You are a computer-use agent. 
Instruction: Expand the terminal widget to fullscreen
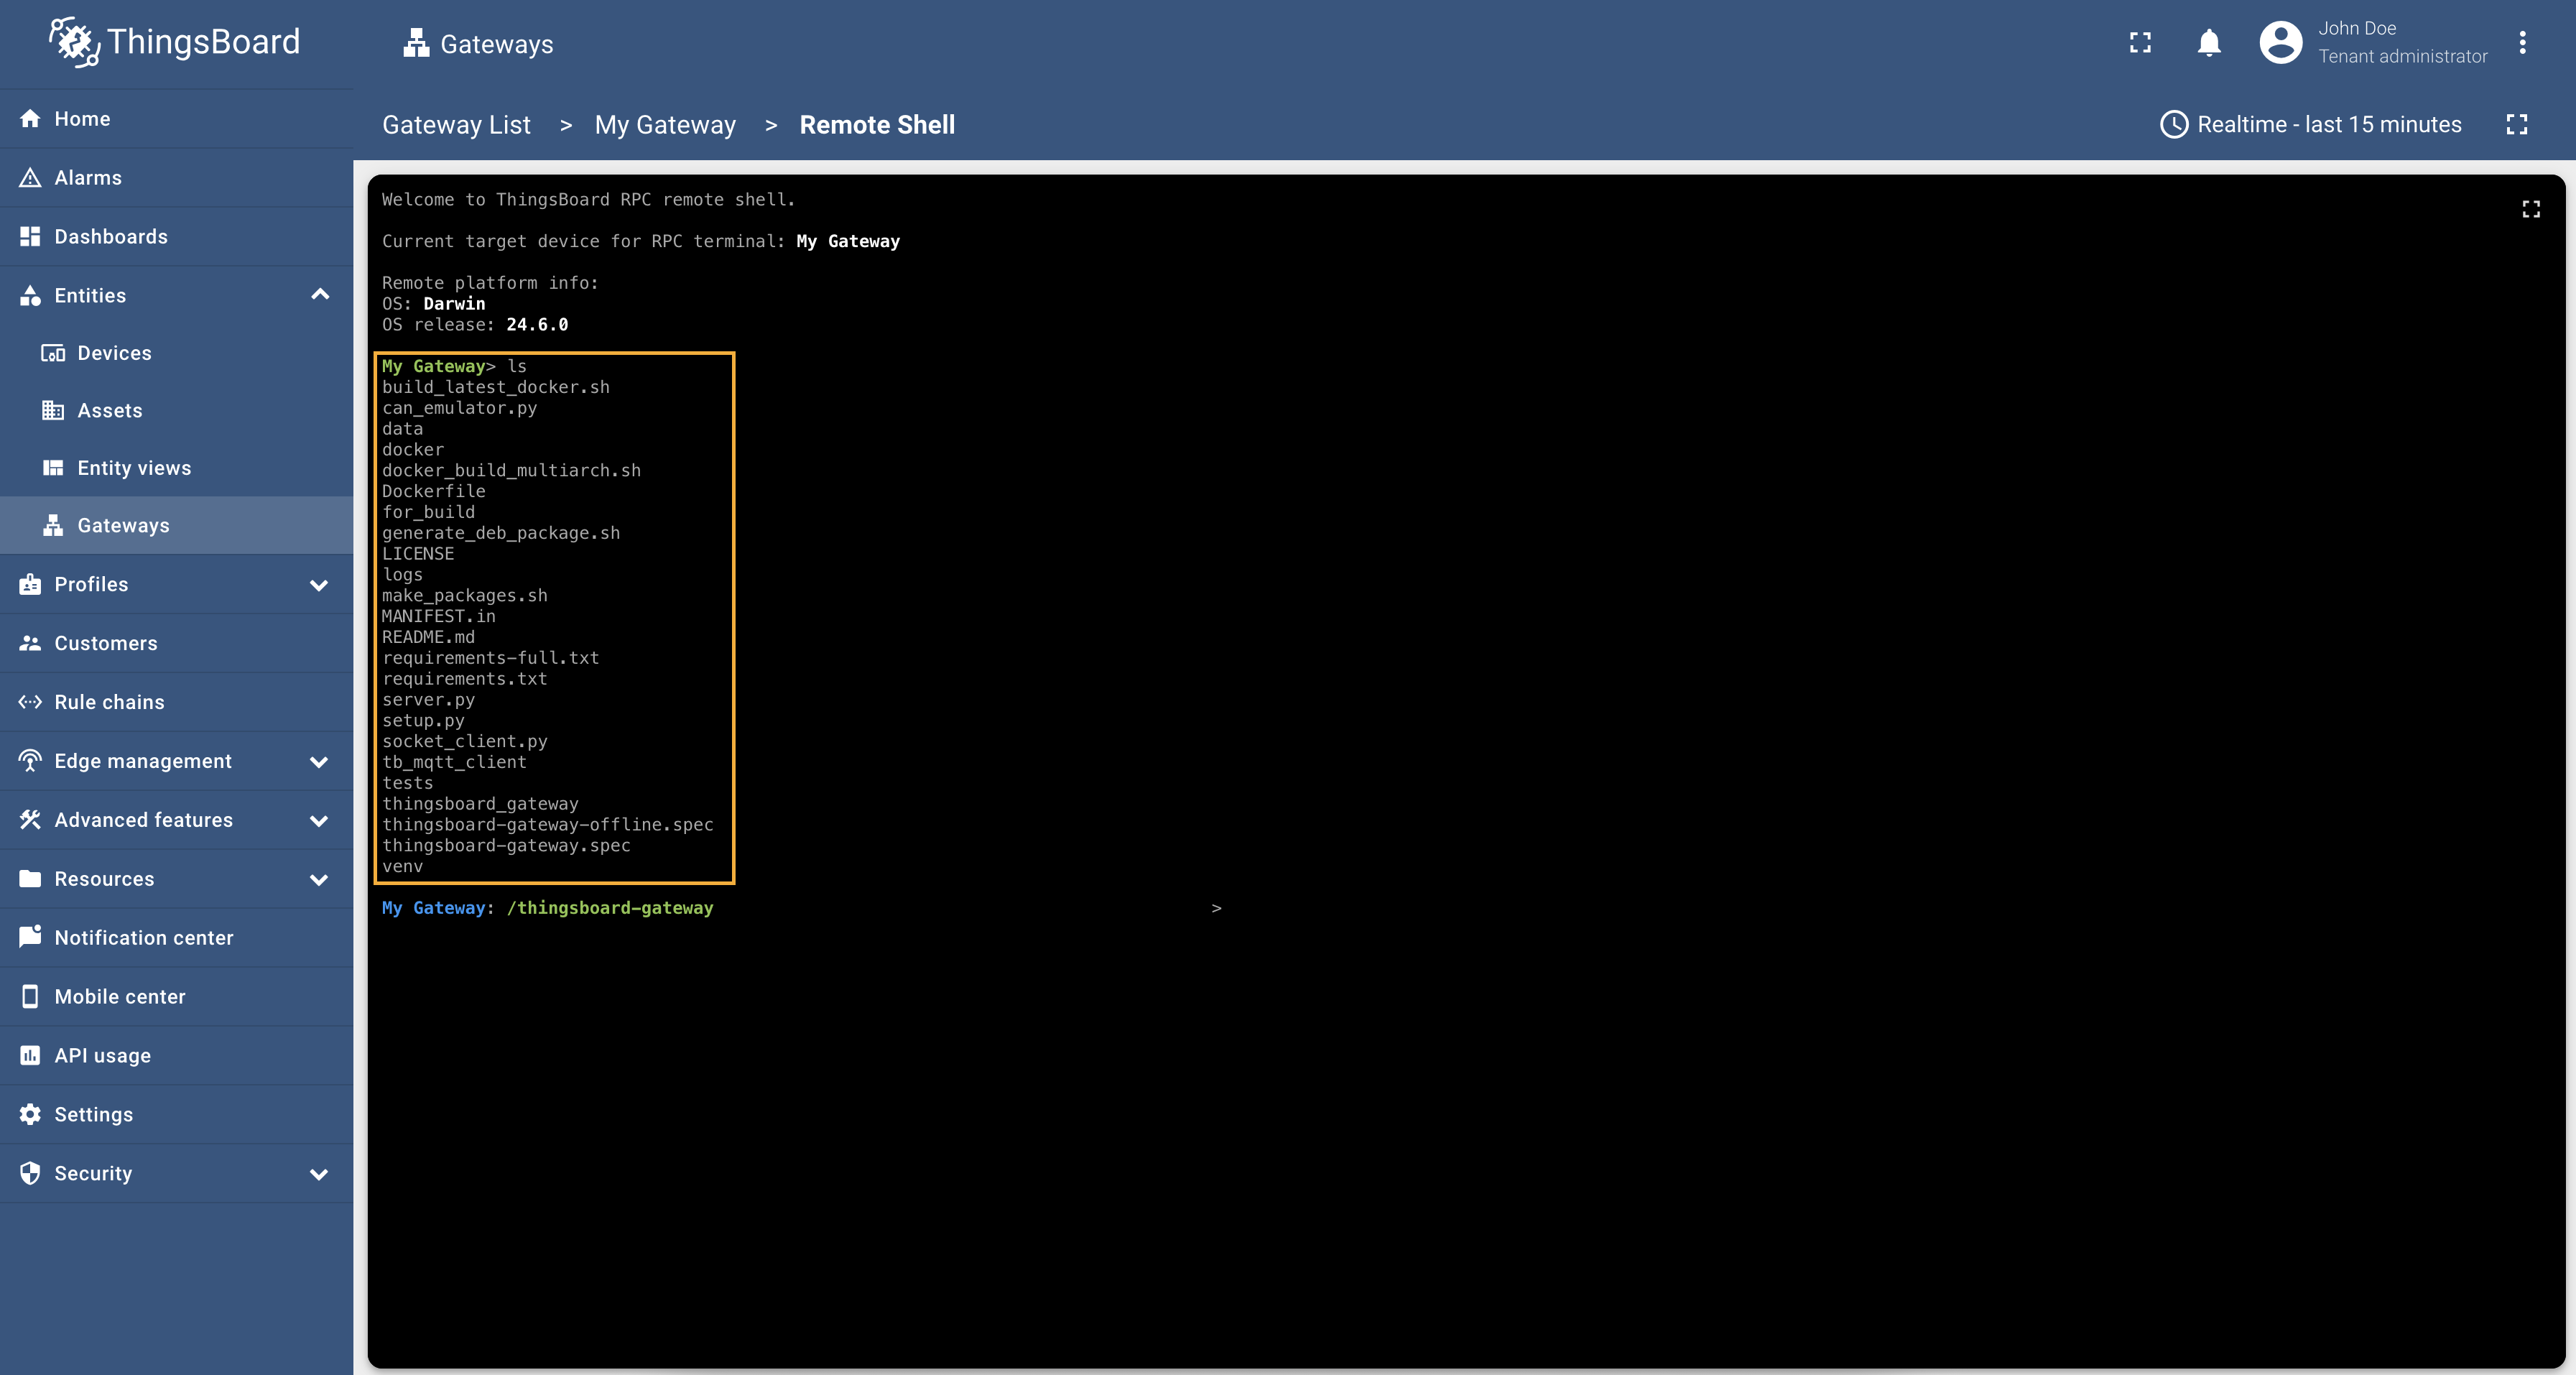tap(2531, 209)
